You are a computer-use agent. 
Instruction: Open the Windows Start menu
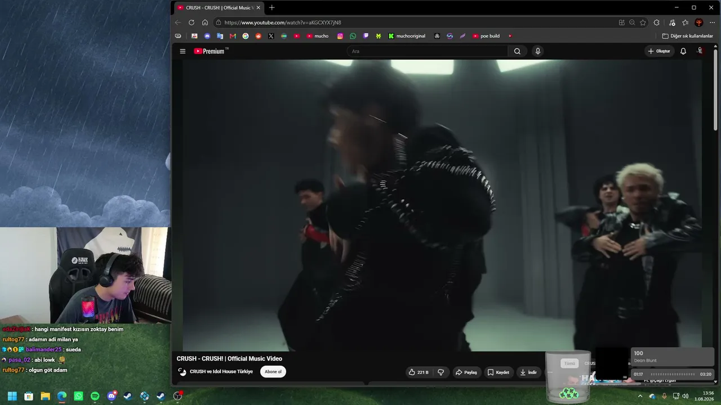[12, 396]
